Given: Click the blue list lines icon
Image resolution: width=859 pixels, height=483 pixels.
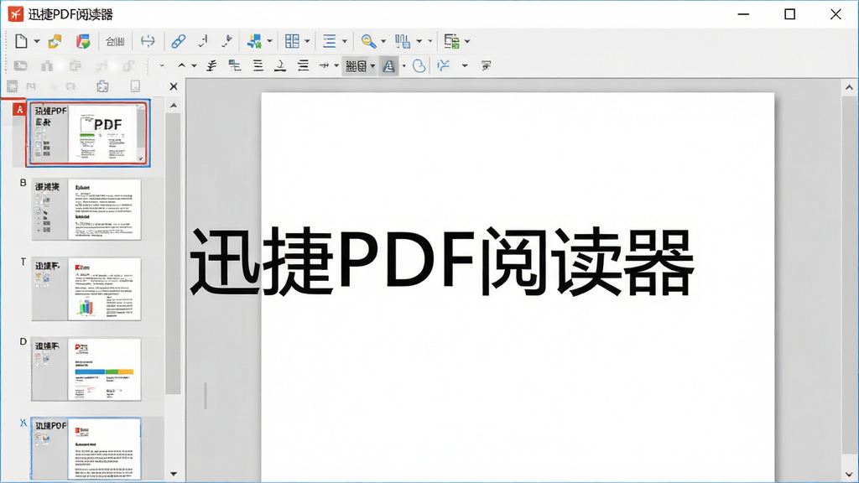Looking at the screenshot, I should pyautogui.click(x=329, y=41).
